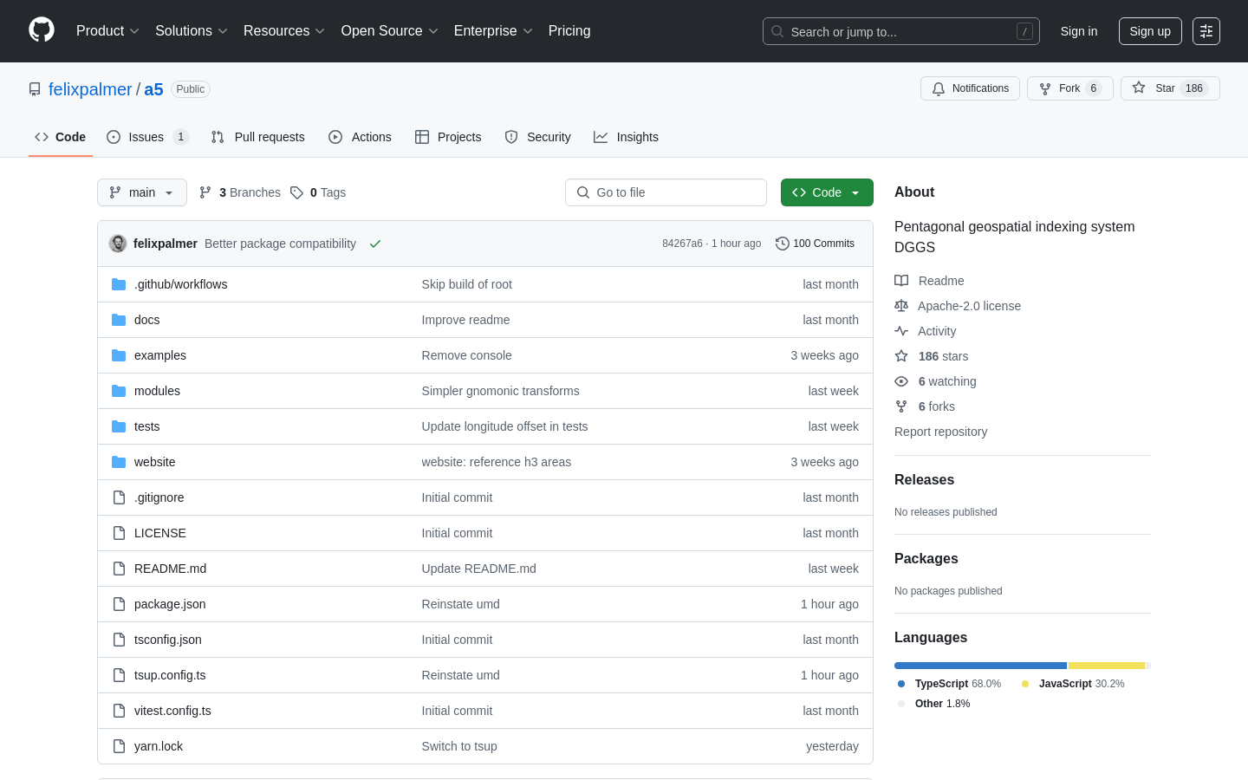Screen dimensions: 1248x780
Task: Click the folder icon next to website
Action: 119,462
